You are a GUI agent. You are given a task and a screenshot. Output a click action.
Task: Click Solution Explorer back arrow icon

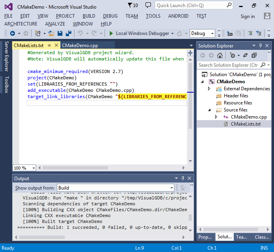(203, 55)
